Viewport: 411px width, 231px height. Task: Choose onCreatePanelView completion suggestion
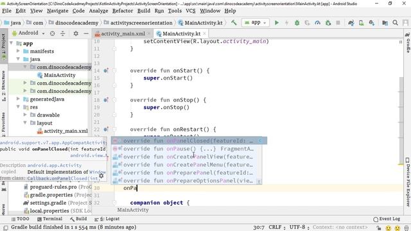186,157
